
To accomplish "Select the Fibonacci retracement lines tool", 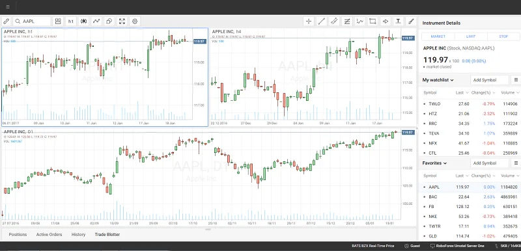I will [x=347, y=21].
